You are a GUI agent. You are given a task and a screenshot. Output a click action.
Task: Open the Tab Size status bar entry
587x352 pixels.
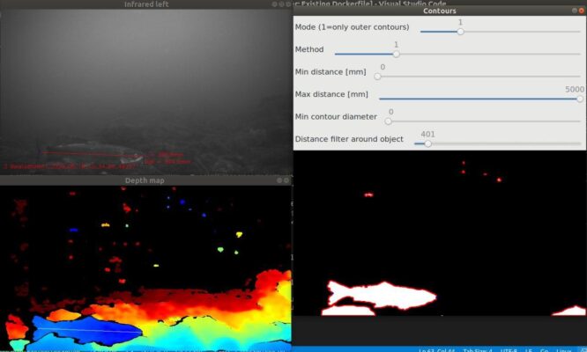pyautogui.click(x=477, y=350)
